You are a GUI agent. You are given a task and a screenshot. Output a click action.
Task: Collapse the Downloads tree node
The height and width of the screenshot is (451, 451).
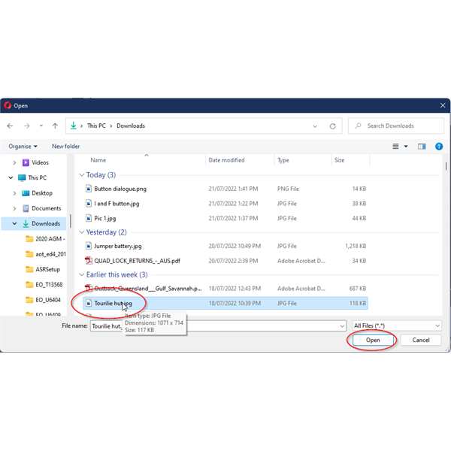coord(14,223)
